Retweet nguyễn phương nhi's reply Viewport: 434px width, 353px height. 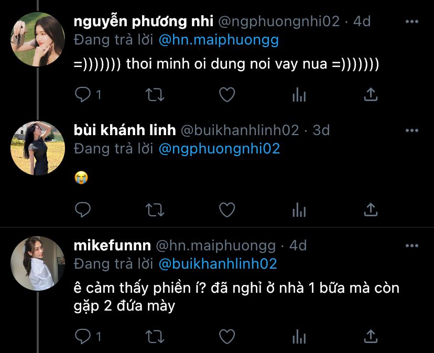155,95
